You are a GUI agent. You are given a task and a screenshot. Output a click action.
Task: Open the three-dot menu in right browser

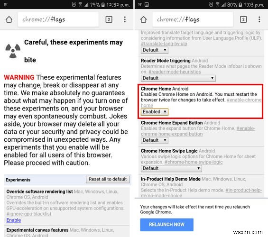pos(259,19)
